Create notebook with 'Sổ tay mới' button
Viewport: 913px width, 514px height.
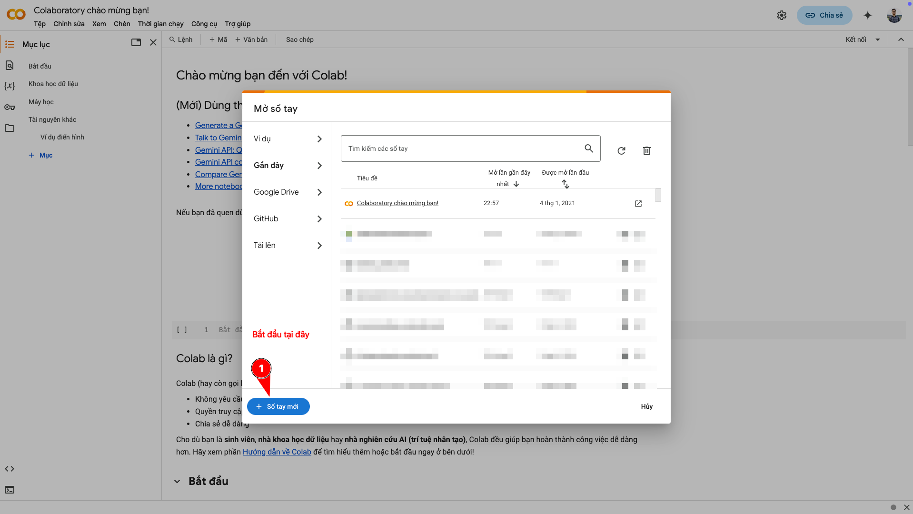278,406
